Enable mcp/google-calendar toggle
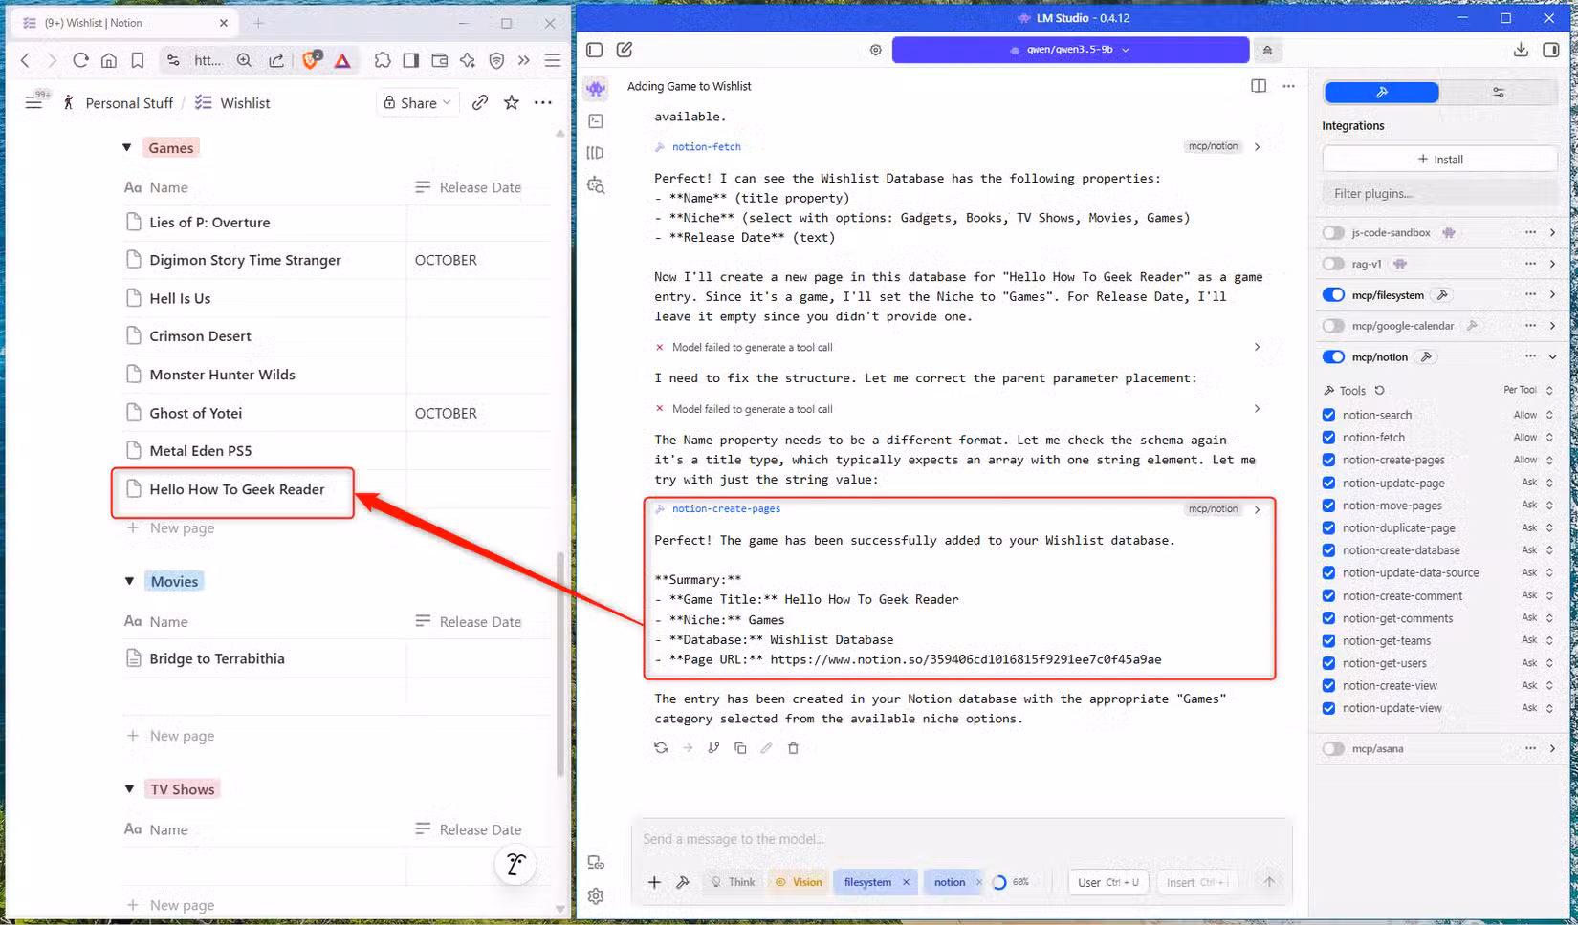 point(1333,326)
